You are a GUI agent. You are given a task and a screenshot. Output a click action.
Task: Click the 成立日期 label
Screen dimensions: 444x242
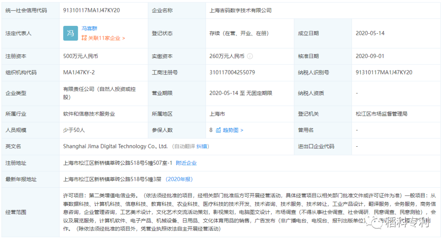tap(308, 33)
